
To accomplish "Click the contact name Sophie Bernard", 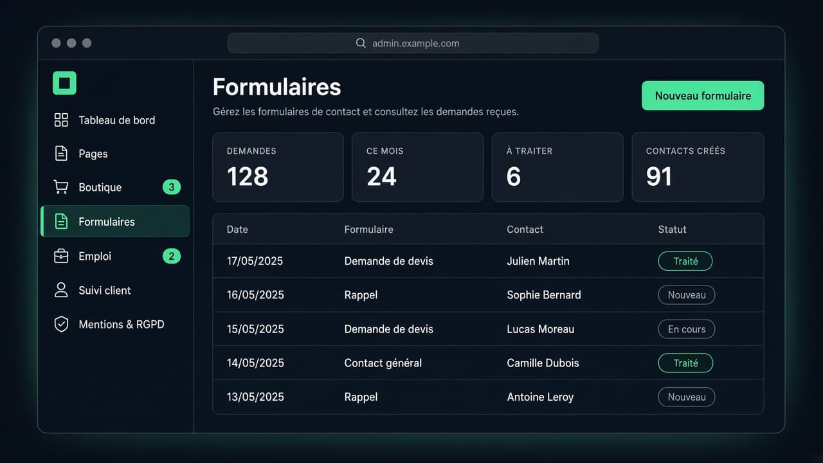I will click(543, 295).
